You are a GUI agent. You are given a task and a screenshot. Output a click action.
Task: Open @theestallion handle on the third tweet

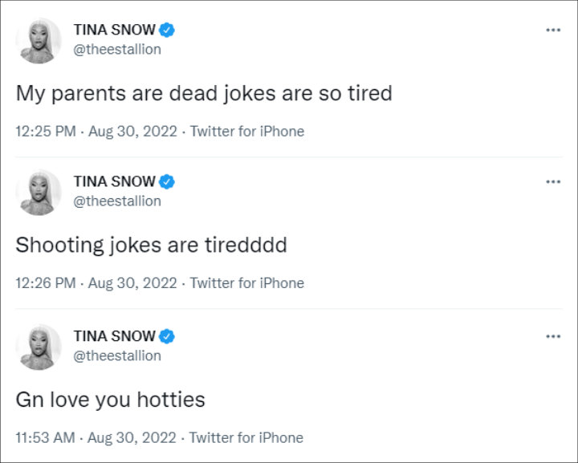click(x=117, y=355)
